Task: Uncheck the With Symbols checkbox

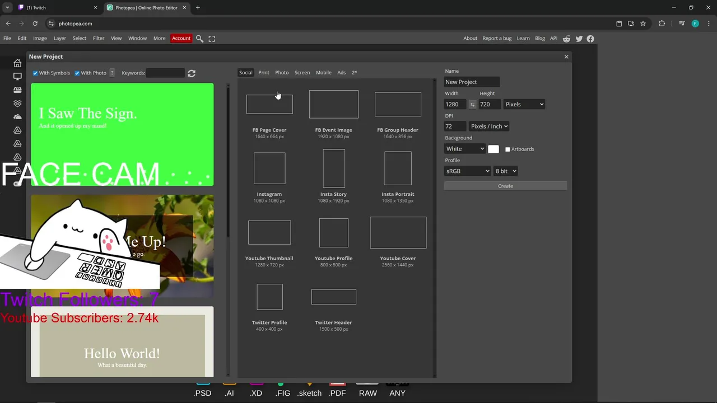Action: [35, 73]
